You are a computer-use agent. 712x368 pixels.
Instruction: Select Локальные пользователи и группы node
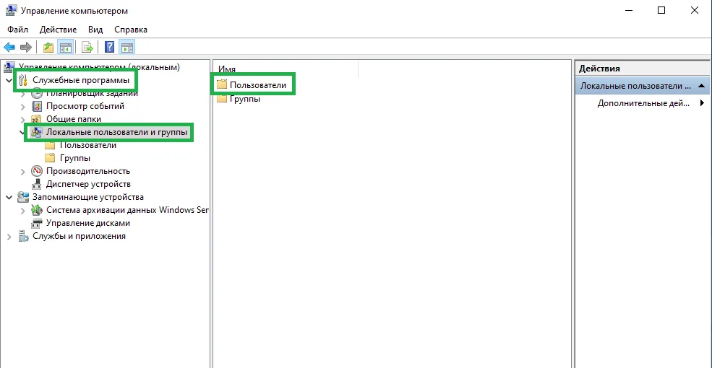116,132
